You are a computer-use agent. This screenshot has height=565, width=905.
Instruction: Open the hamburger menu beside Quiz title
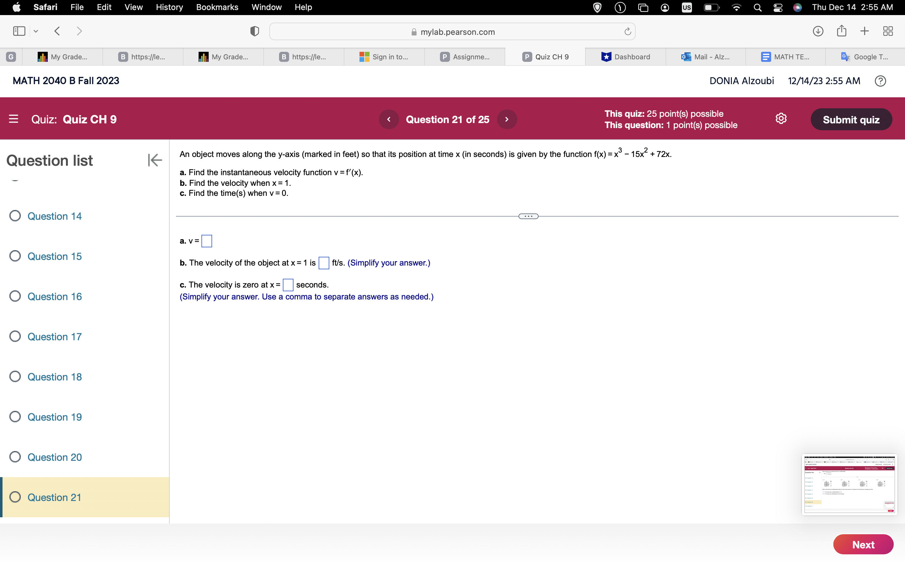tap(14, 119)
